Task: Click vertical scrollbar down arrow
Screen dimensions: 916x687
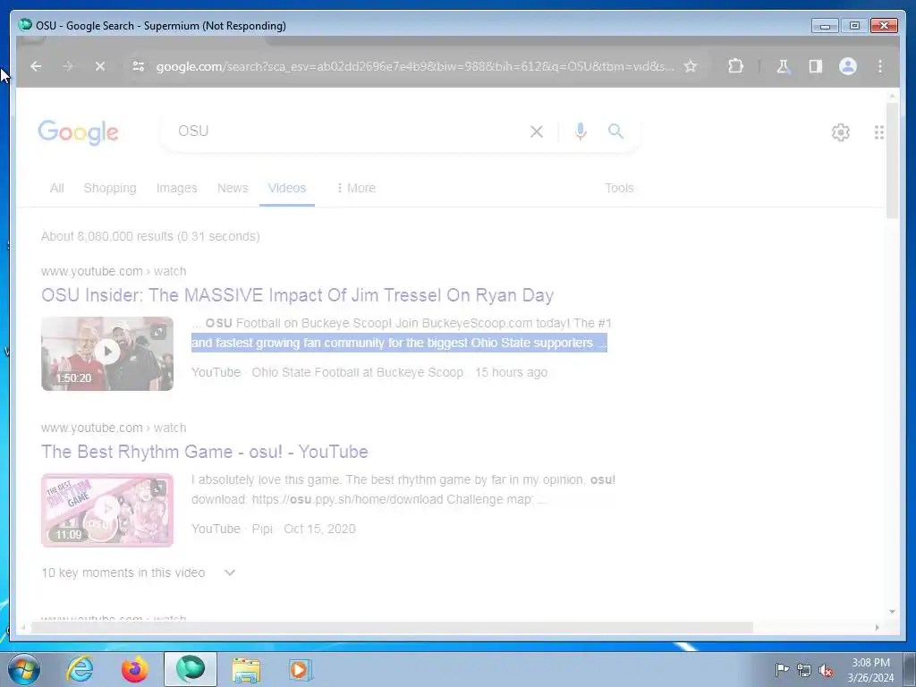Action: click(x=892, y=612)
